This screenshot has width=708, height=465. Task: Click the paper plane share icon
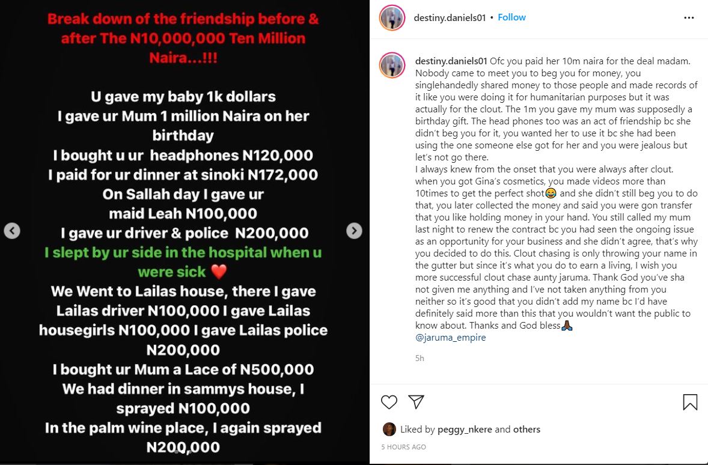tap(417, 402)
